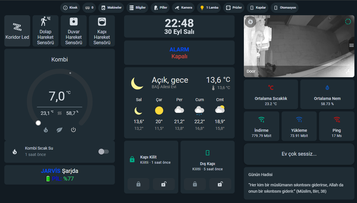
Task: Open the Otomasyon chip
Action: click(x=285, y=7)
